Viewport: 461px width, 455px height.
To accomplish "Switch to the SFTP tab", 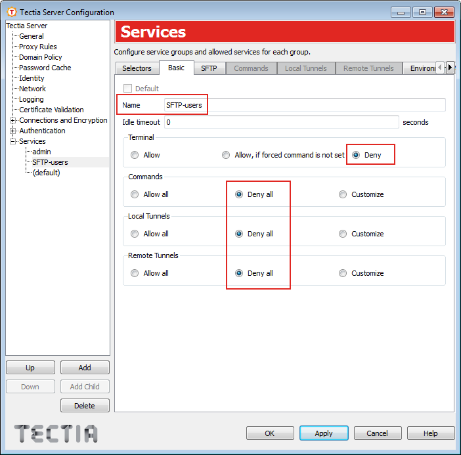I will tap(209, 68).
